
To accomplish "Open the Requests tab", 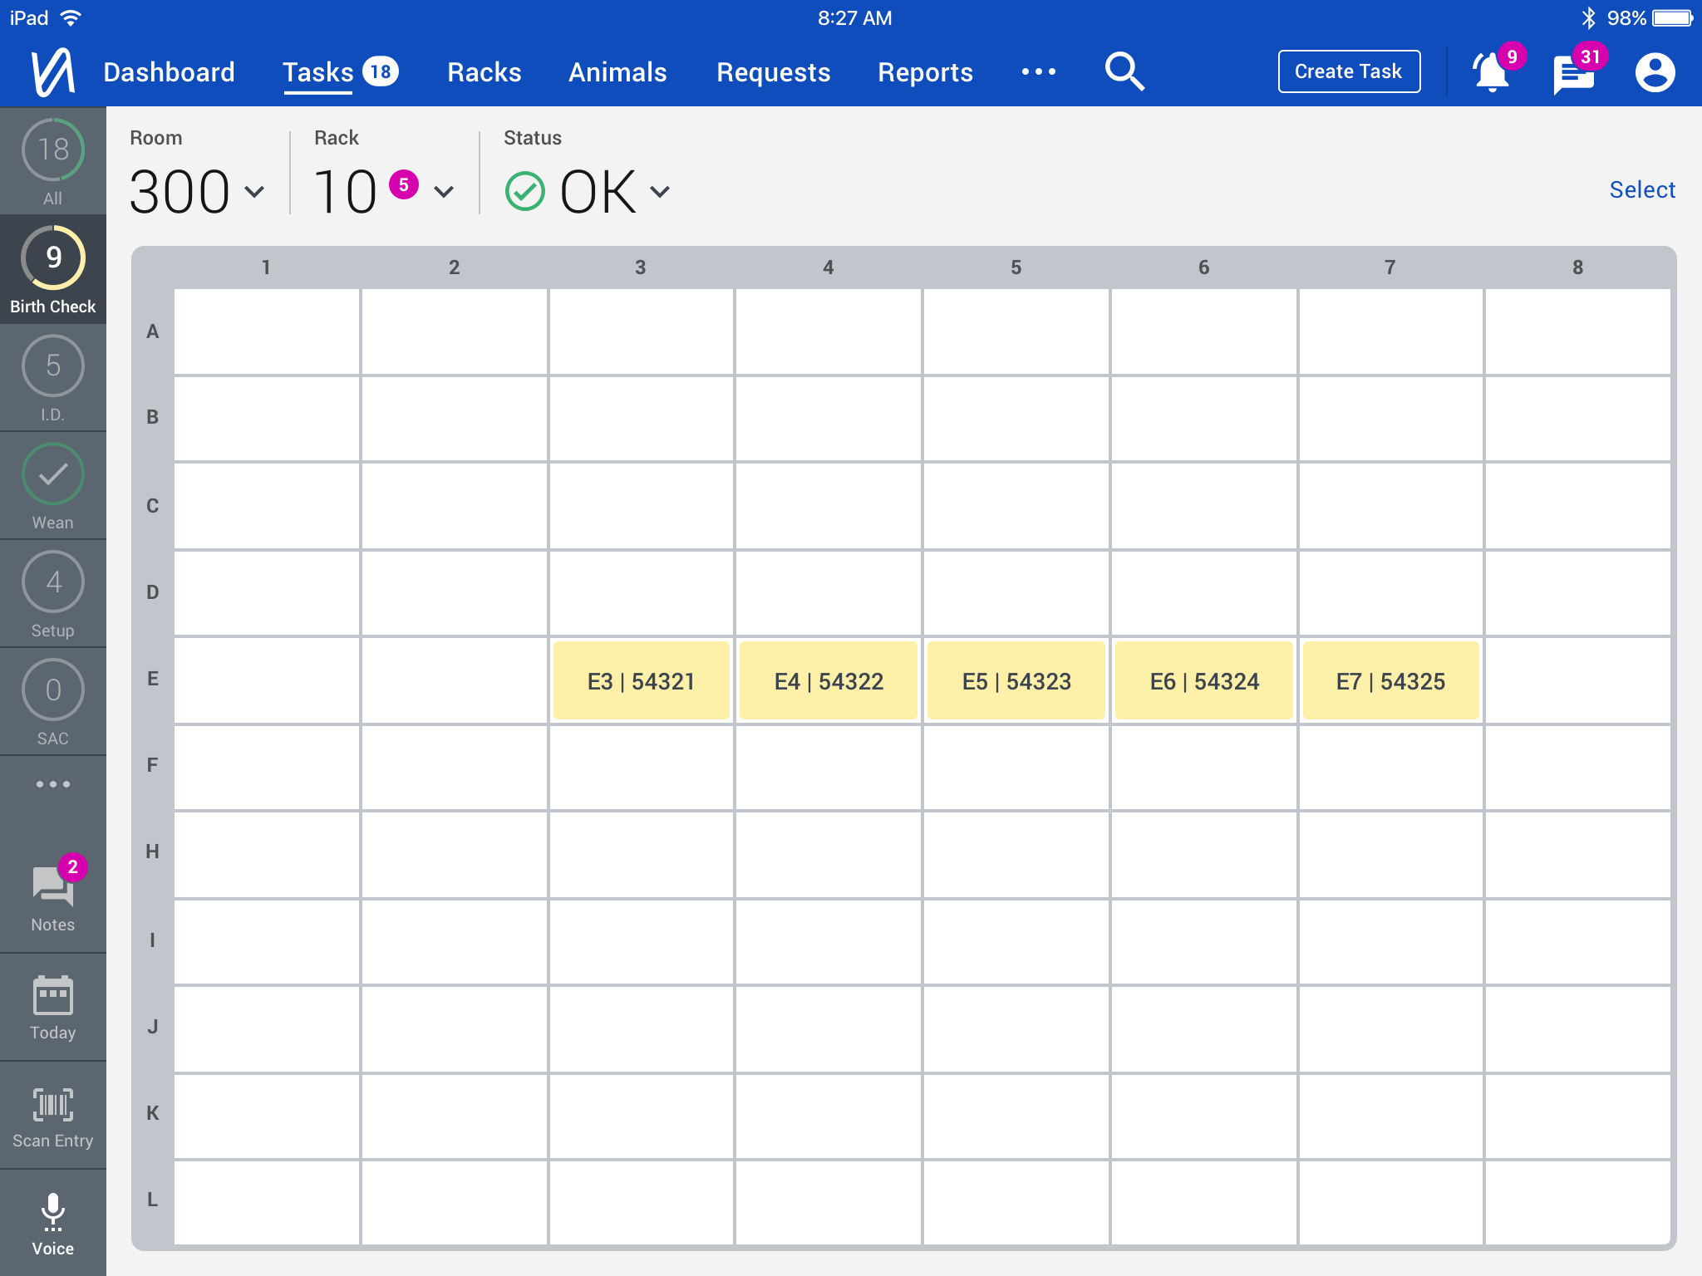I will point(774,72).
